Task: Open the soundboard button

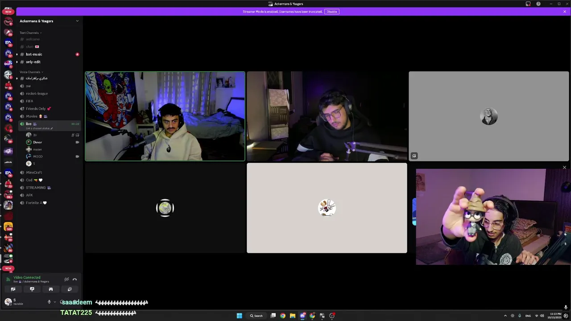Action: pos(70,289)
